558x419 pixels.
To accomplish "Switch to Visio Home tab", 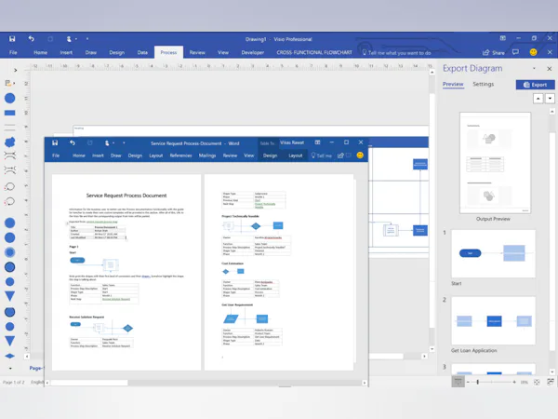I will pos(41,52).
